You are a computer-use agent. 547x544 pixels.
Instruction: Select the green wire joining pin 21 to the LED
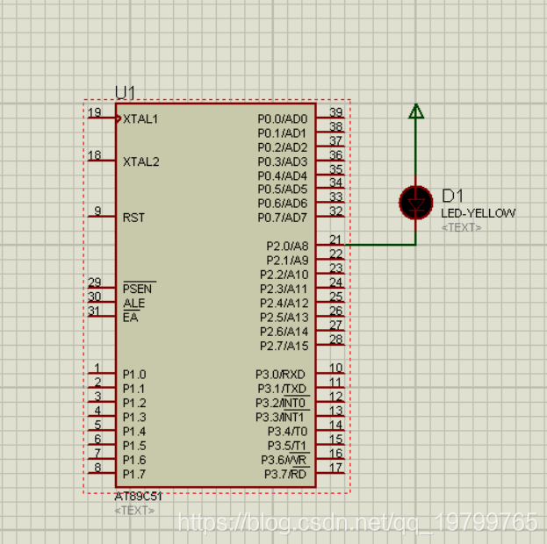(x=380, y=245)
